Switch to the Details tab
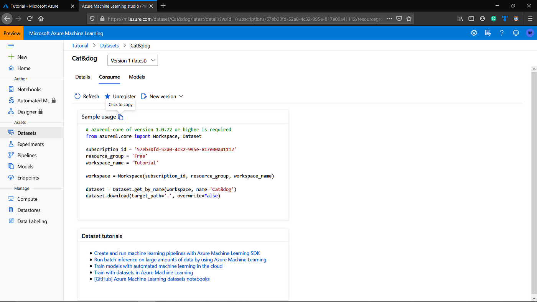The height and width of the screenshot is (302, 537). [82, 77]
